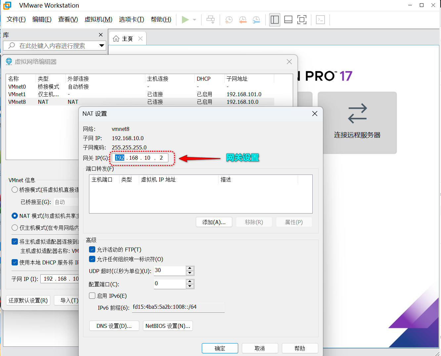Viewport: 441px width, 356px height.
Task: Click the 导入(T) button
Action: click(x=67, y=300)
